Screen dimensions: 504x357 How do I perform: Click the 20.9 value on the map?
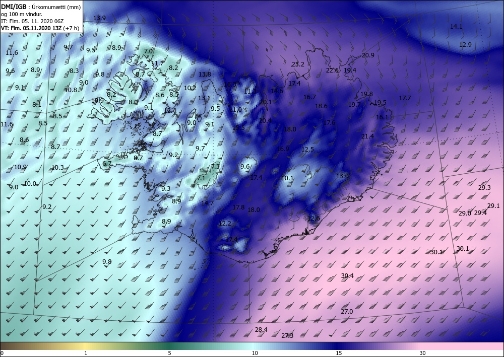pos(368,55)
